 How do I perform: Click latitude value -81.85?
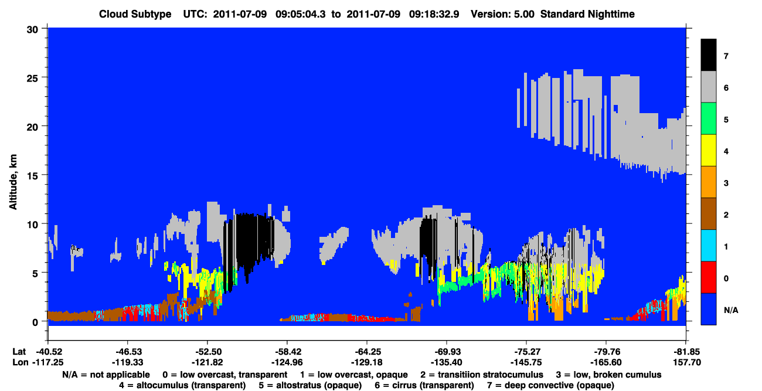[x=686, y=352]
